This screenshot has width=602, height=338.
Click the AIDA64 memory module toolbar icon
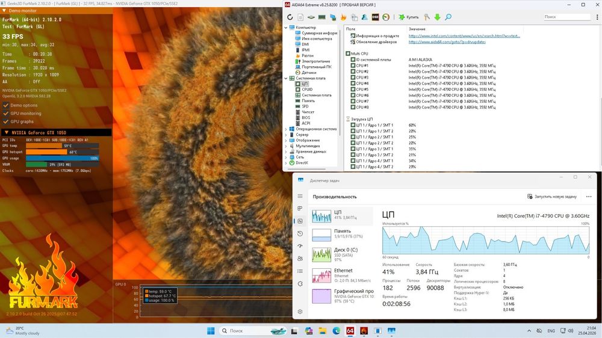(x=322, y=17)
